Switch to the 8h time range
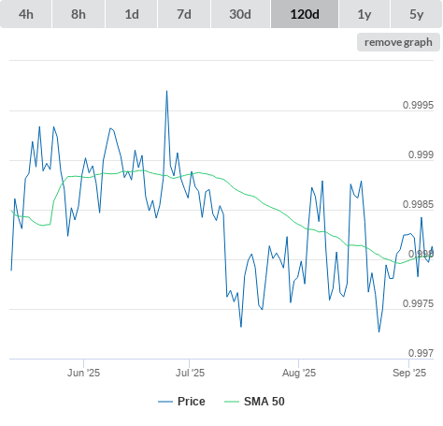Viewport: 443px width, 426px height. 79,14
